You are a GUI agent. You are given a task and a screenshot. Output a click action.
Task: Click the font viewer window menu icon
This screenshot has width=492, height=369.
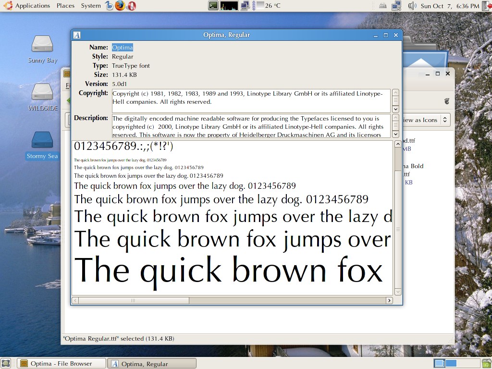pyautogui.click(x=77, y=35)
